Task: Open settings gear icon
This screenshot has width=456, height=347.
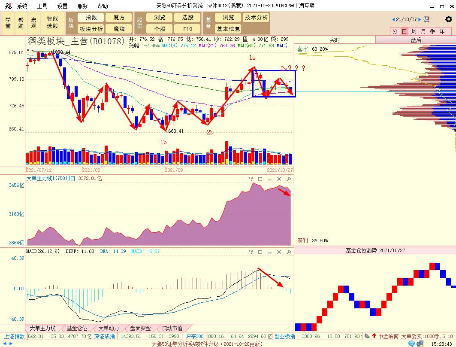Action: [x=448, y=19]
